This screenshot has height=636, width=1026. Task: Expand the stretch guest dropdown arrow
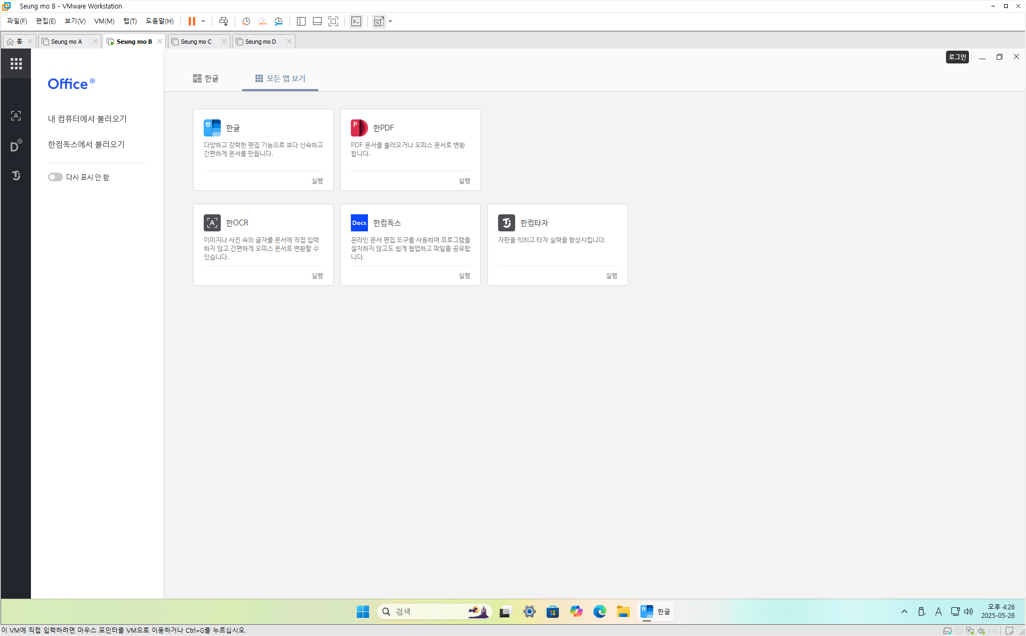(x=390, y=21)
